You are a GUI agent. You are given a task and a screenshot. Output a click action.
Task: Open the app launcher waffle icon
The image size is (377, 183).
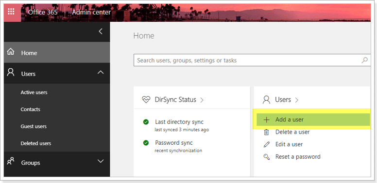(11, 12)
